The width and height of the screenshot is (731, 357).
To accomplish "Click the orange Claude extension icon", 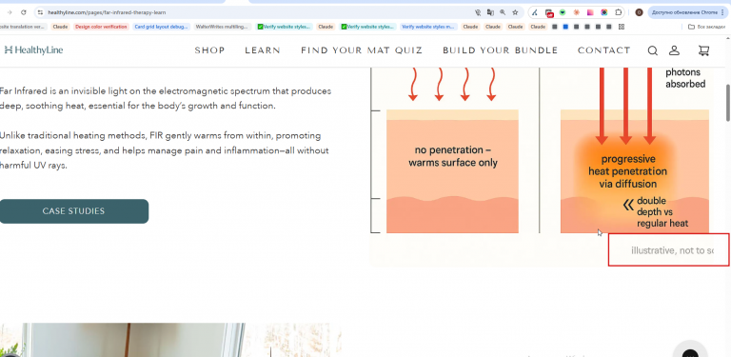I will [x=577, y=12].
